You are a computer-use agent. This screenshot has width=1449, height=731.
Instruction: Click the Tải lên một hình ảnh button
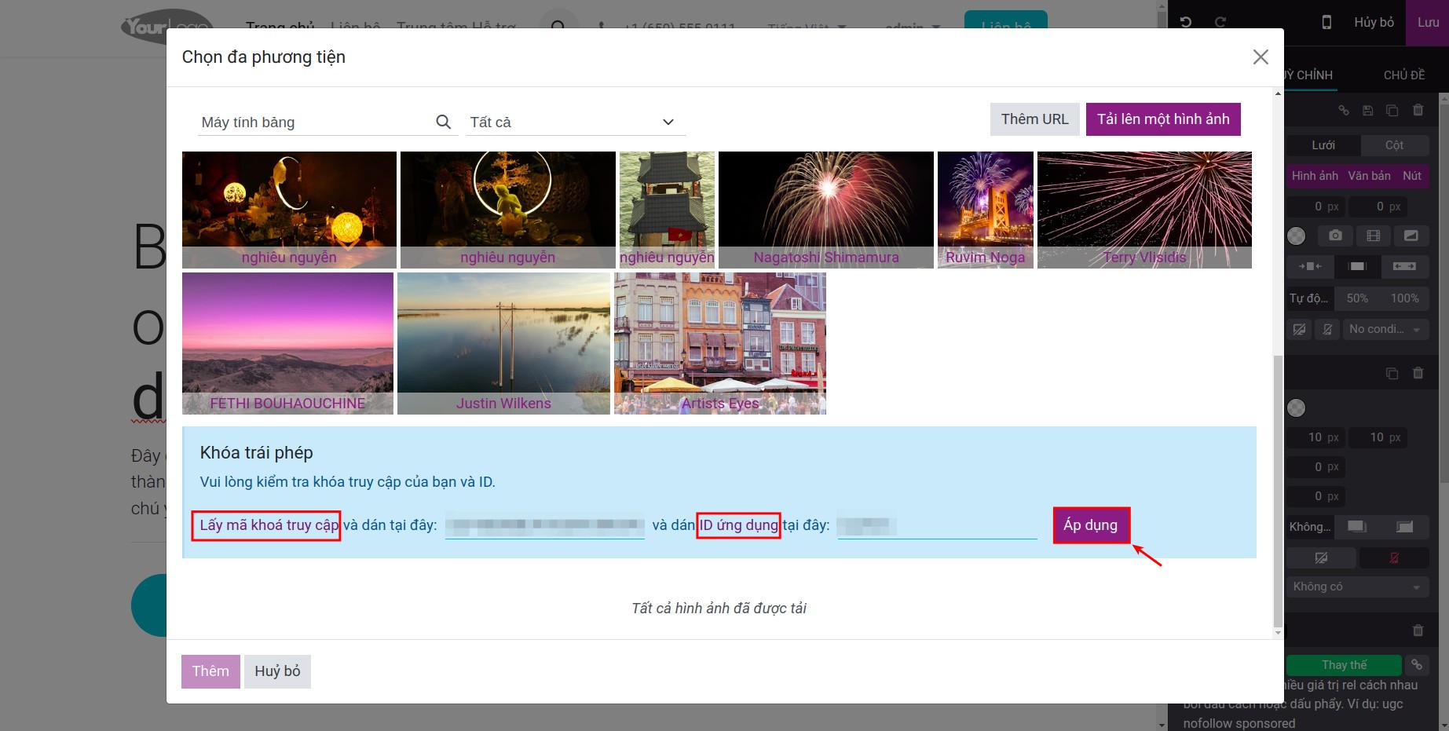point(1163,119)
